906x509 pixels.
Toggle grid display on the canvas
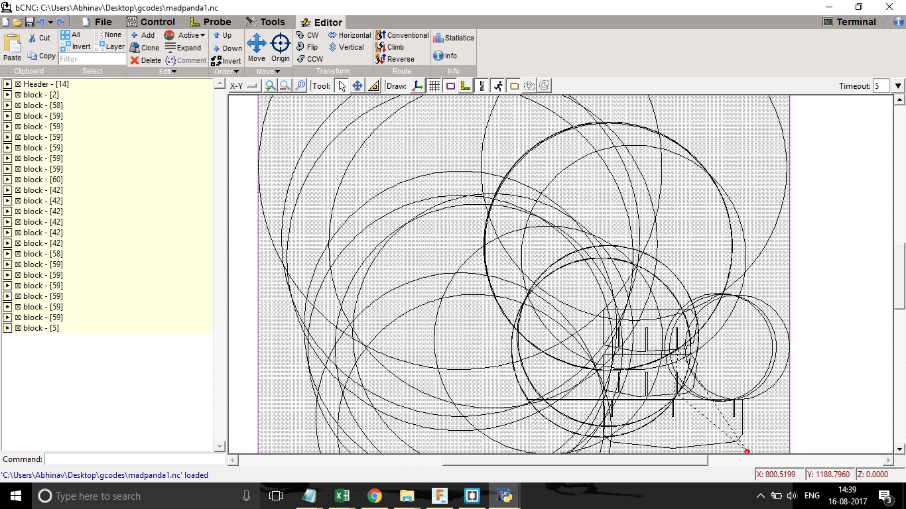[x=433, y=85]
